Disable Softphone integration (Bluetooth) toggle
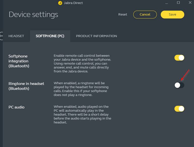 pyautogui.click(x=179, y=58)
